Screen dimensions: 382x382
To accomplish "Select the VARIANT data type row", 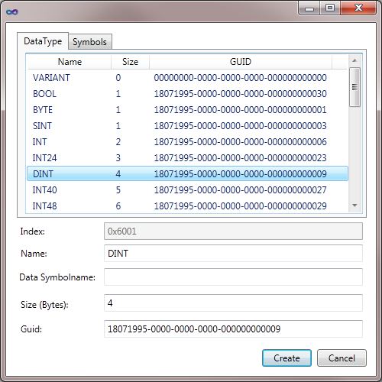I will [x=187, y=78].
